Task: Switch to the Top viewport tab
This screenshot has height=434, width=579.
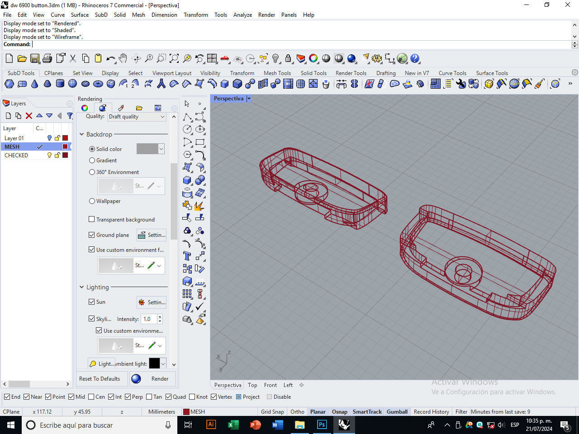Action: coord(252,385)
